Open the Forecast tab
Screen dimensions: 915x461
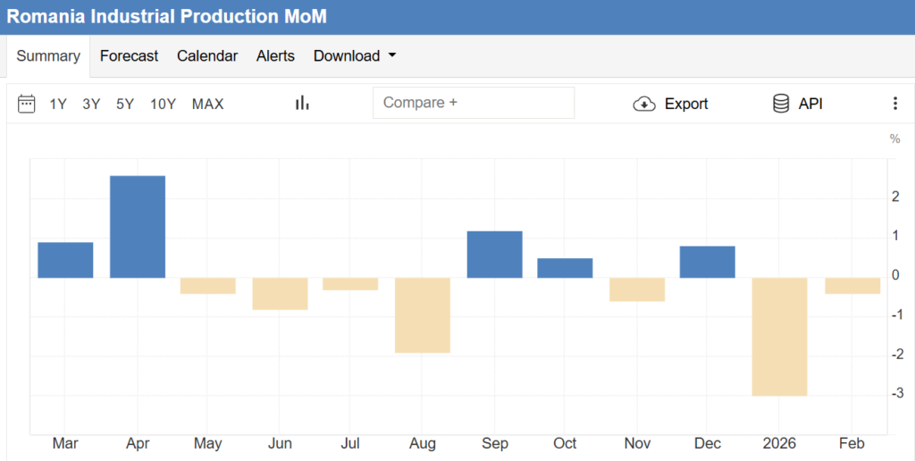pos(129,55)
